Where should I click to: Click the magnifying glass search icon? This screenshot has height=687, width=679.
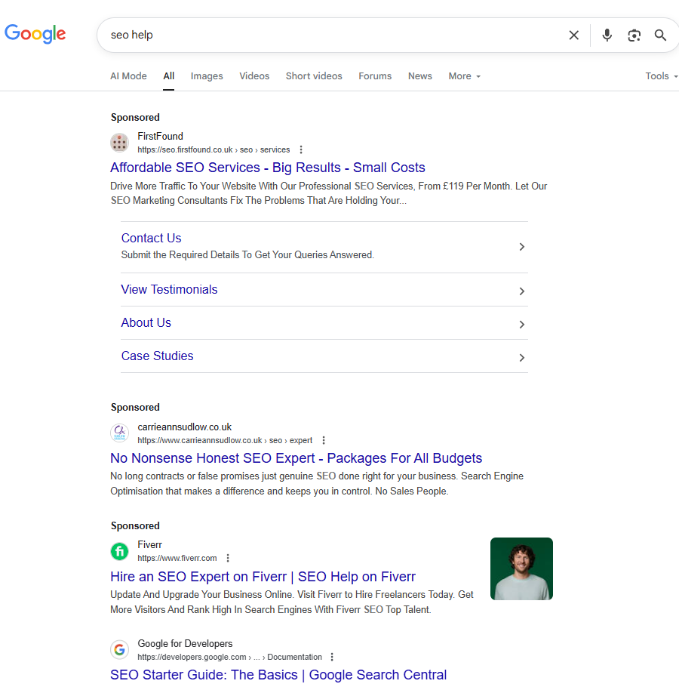point(660,35)
